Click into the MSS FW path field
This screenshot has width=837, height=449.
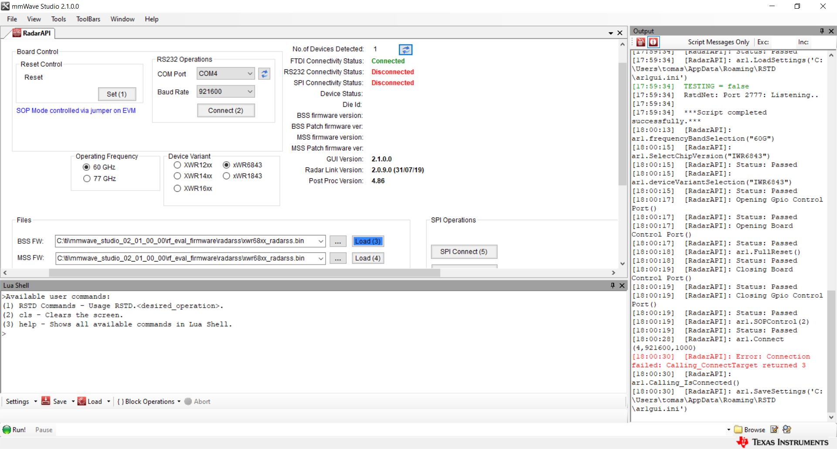[x=187, y=259]
